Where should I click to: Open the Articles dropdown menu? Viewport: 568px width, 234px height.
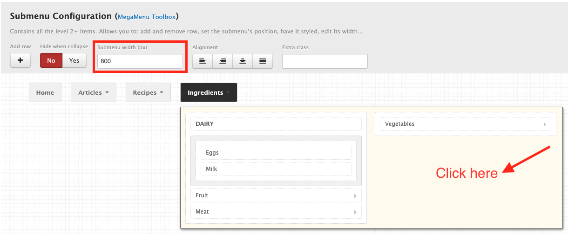(x=94, y=92)
